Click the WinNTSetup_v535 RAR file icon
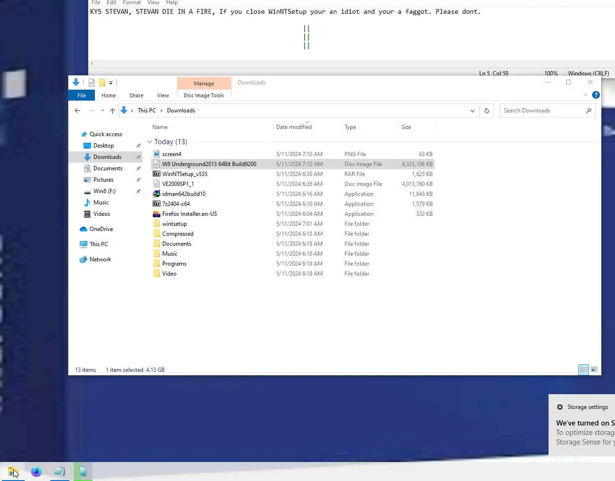The width and height of the screenshot is (615, 481). [x=157, y=174]
